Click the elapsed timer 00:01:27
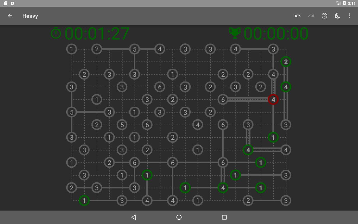Image resolution: width=358 pixels, height=224 pixels. pyautogui.click(x=97, y=34)
